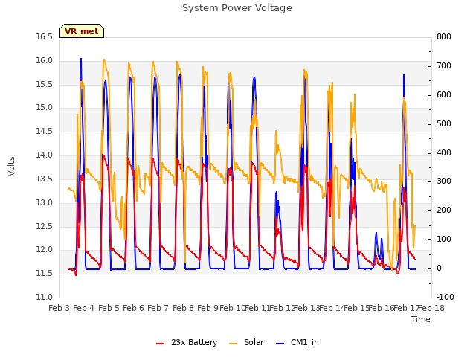Click the 800 right axis value

pos(444,37)
